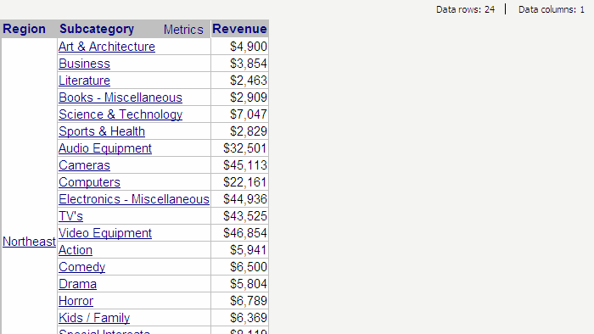594x334 pixels.
Task: Select the $2,909 revenue cell
Action: (x=239, y=97)
